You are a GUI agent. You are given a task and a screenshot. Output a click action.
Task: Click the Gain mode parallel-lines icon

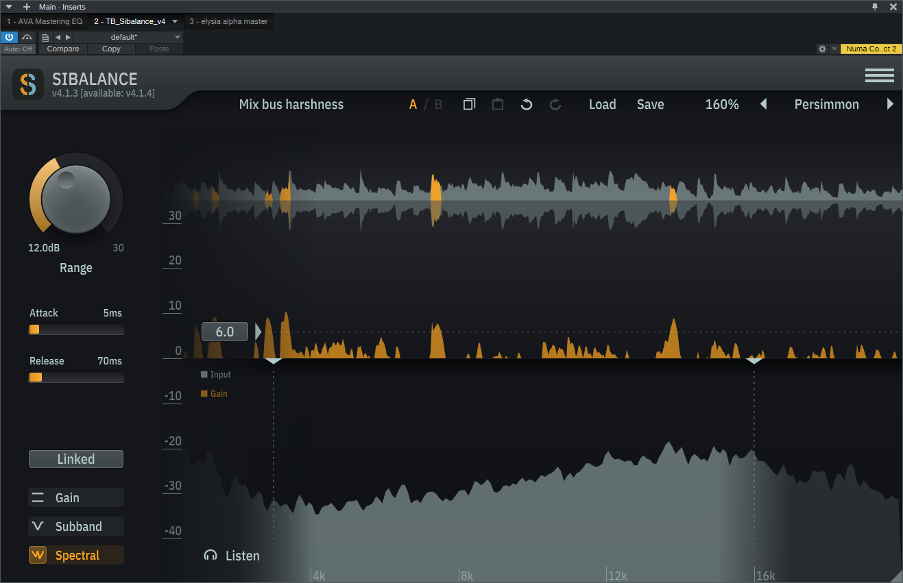pyautogui.click(x=38, y=498)
